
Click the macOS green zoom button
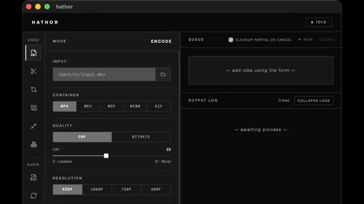[47, 7]
